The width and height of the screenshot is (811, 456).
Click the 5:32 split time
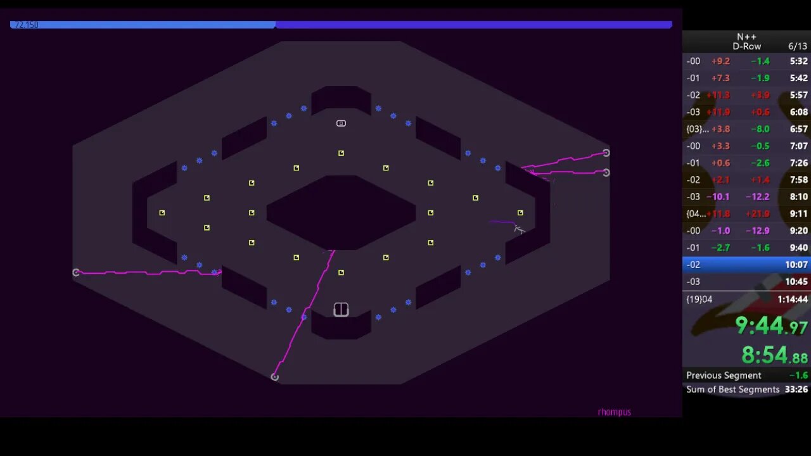798,61
